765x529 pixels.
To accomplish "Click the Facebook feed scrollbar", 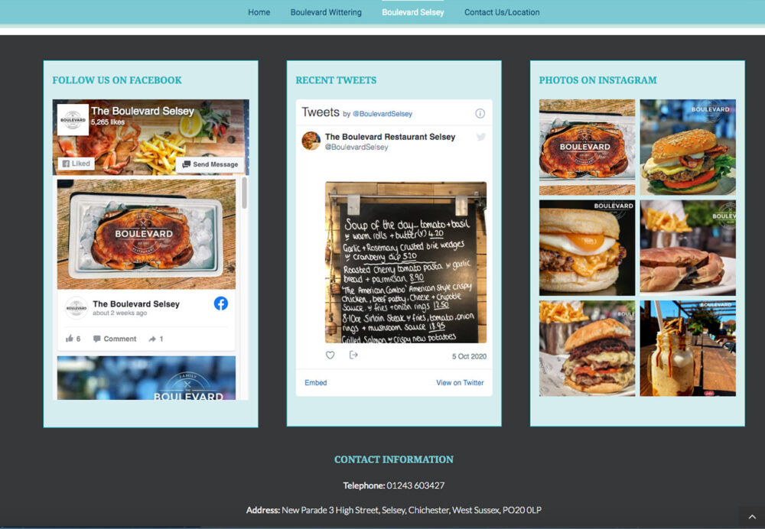I will pos(245,193).
